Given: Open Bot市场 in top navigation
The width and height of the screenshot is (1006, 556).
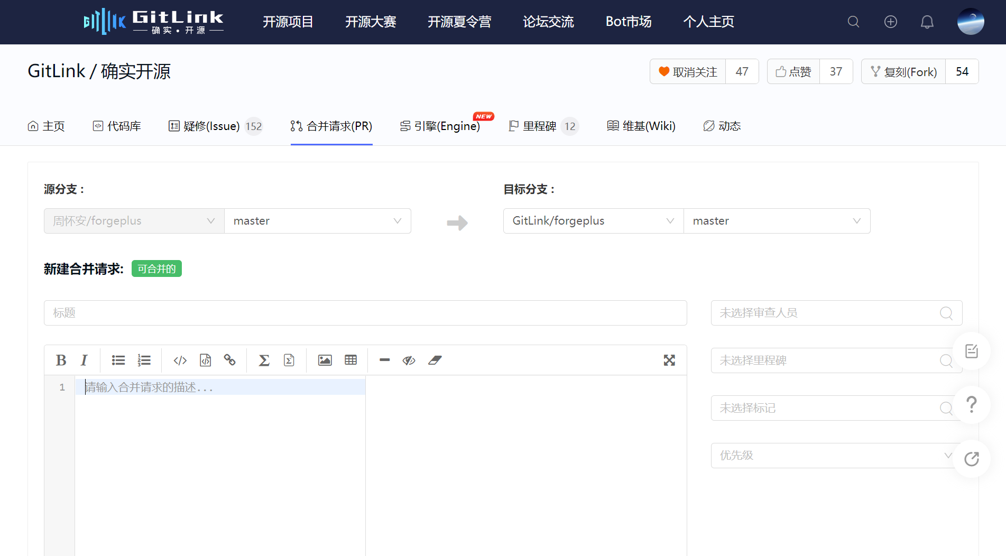Looking at the screenshot, I should coord(629,22).
